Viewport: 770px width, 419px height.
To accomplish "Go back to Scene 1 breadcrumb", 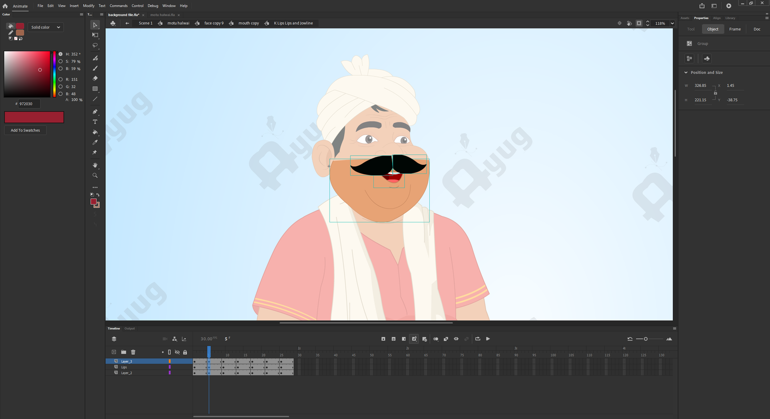I will pyautogui.click(x=145, y=23).
